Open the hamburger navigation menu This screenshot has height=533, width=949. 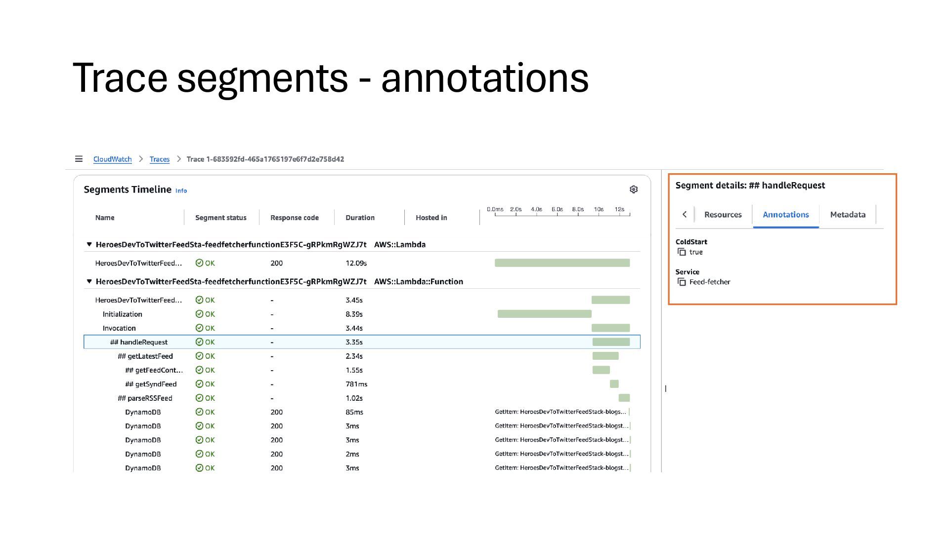coord(79,159)
